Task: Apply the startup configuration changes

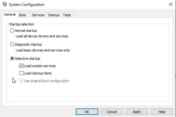Action: [137, 112]
